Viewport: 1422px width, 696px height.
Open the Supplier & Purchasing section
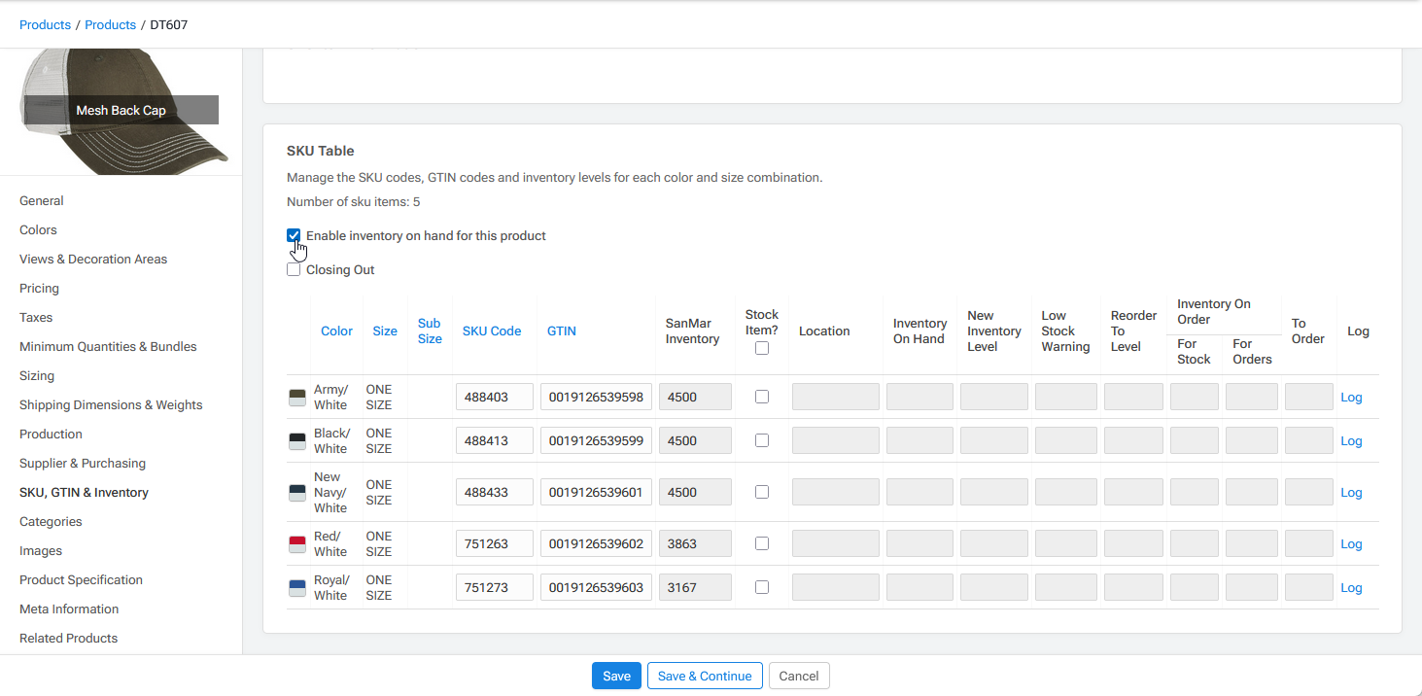point(82,463)
